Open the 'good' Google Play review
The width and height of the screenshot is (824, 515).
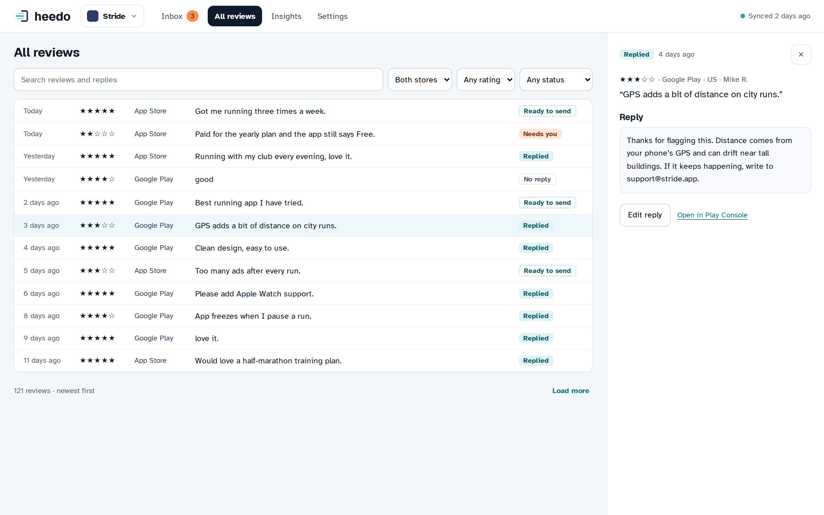(x=303, y=179)
